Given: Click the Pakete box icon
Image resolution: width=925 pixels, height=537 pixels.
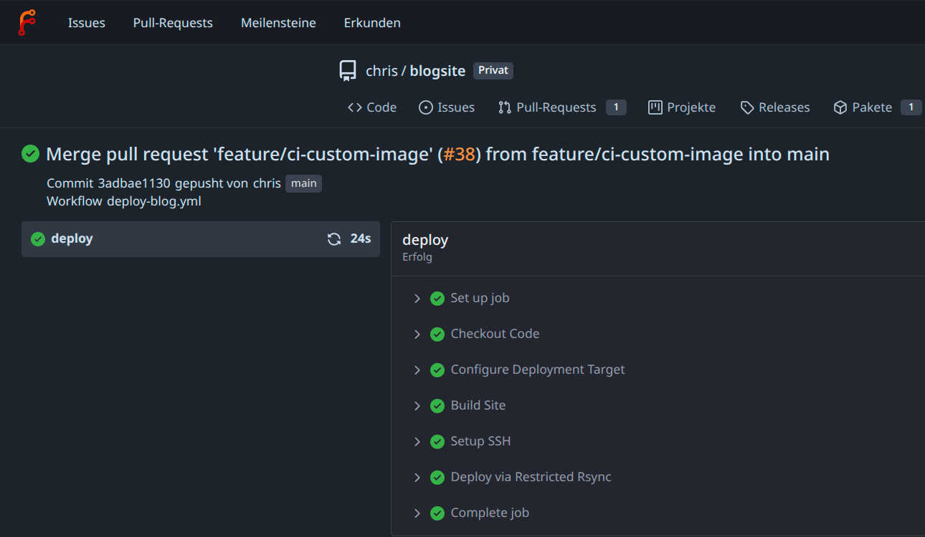Looking at the screenshot, I should (x=840, y=107).
